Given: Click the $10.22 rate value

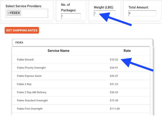Looking at the screenshot, I should [114, 59].
